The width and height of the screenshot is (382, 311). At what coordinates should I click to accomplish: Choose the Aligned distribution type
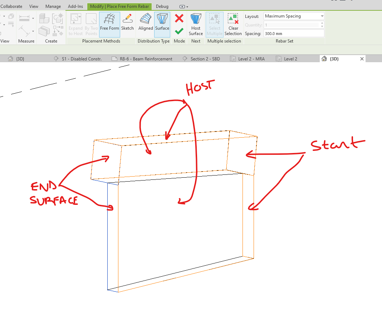pyautogui.click(x=145, y=24)
